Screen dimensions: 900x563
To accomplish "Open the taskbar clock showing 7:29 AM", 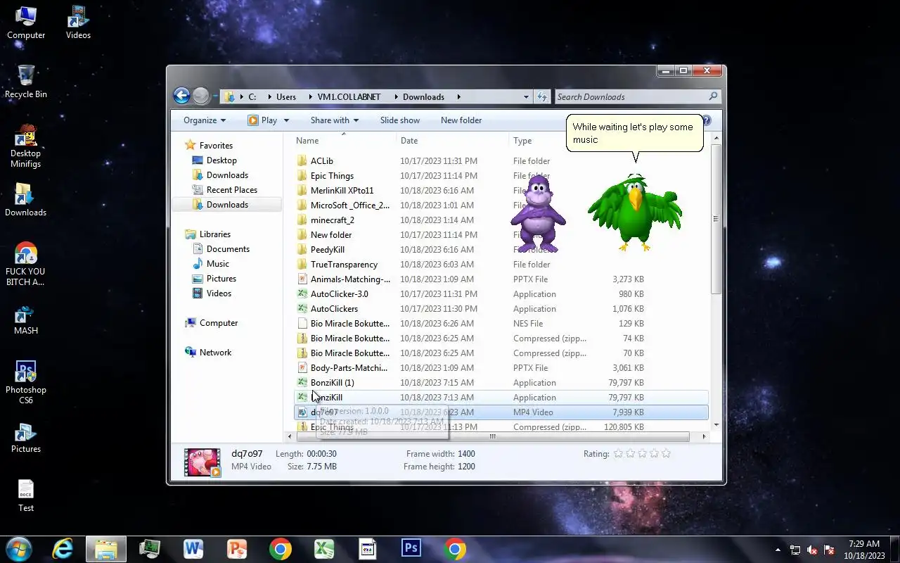I will coord(864,550).
